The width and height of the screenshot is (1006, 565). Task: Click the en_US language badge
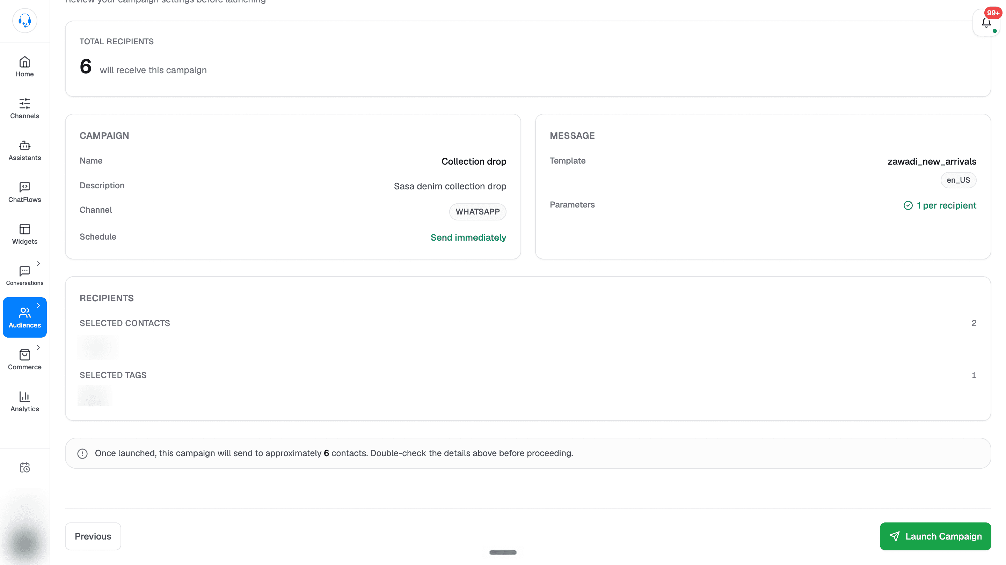point(958,180)
